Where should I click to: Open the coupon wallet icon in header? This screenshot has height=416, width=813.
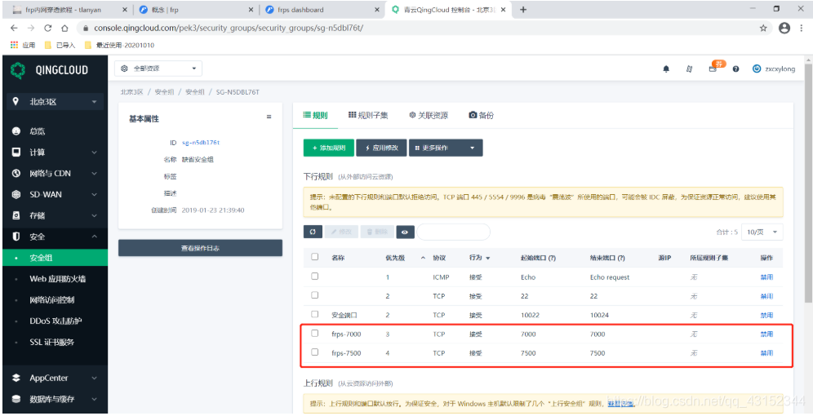(713, 69)
